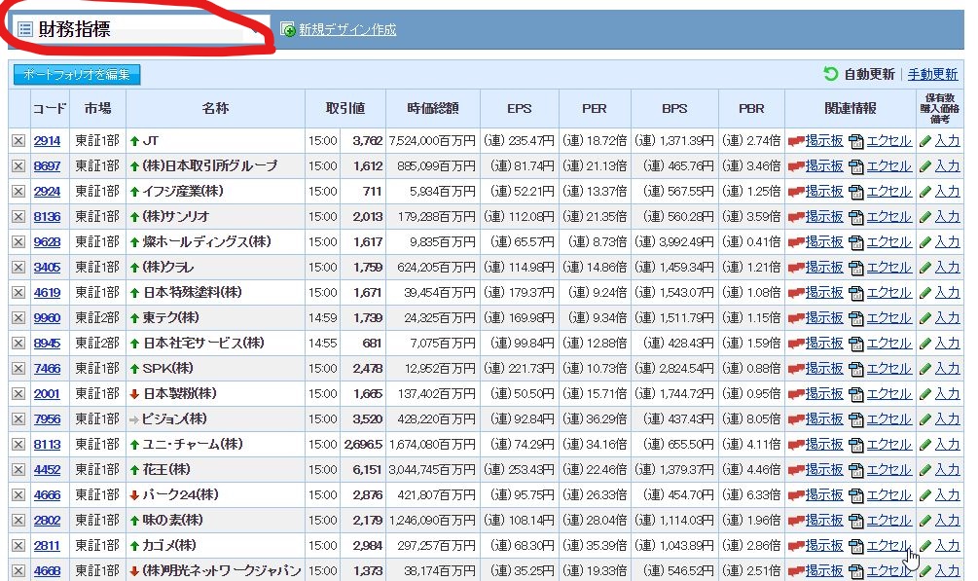Viewport: 978px width, 581px height.
Task: Click the 手動更新 link
Action: coord(932,74)
